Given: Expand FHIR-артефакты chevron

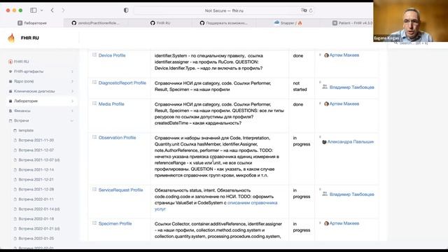Looking at the screenshot, I should pos(72,71).
